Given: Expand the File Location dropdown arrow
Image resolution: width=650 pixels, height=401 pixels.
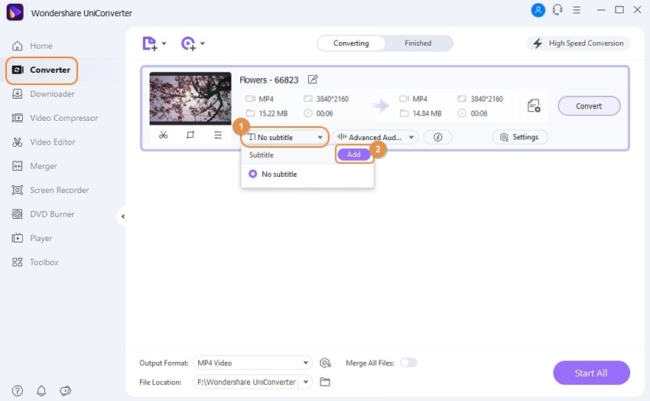Looking at the screenshot, I should click(306, 382).
